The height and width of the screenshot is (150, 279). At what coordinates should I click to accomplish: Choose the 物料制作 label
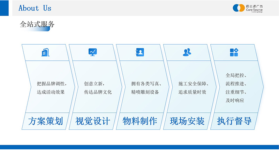tap(140, 121)
